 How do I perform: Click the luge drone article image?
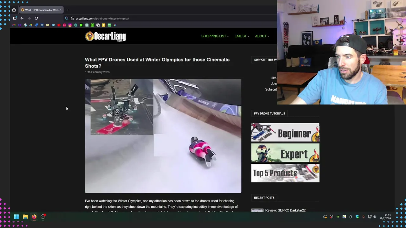163,136
